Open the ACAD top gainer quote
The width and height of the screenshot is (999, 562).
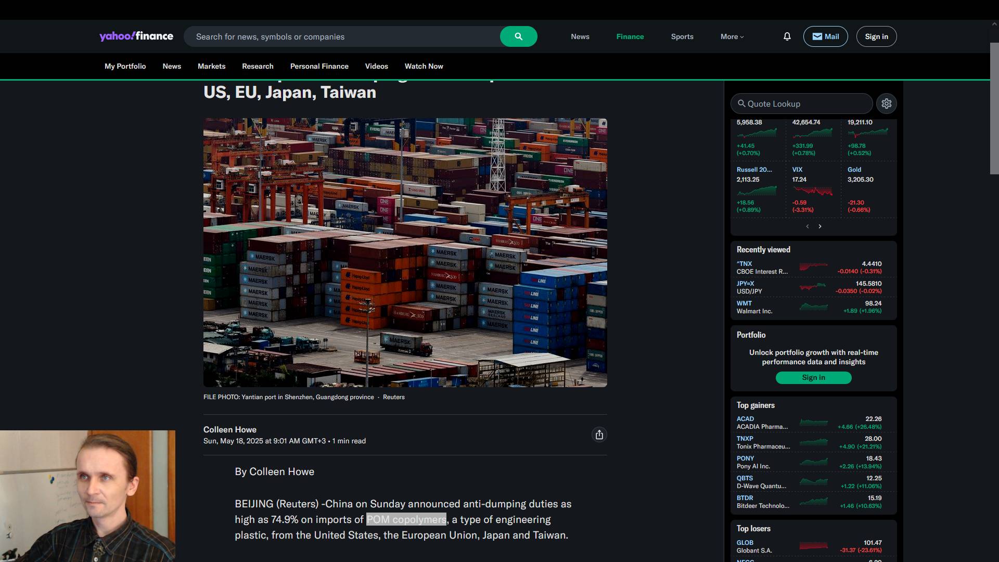coord(745,419)
